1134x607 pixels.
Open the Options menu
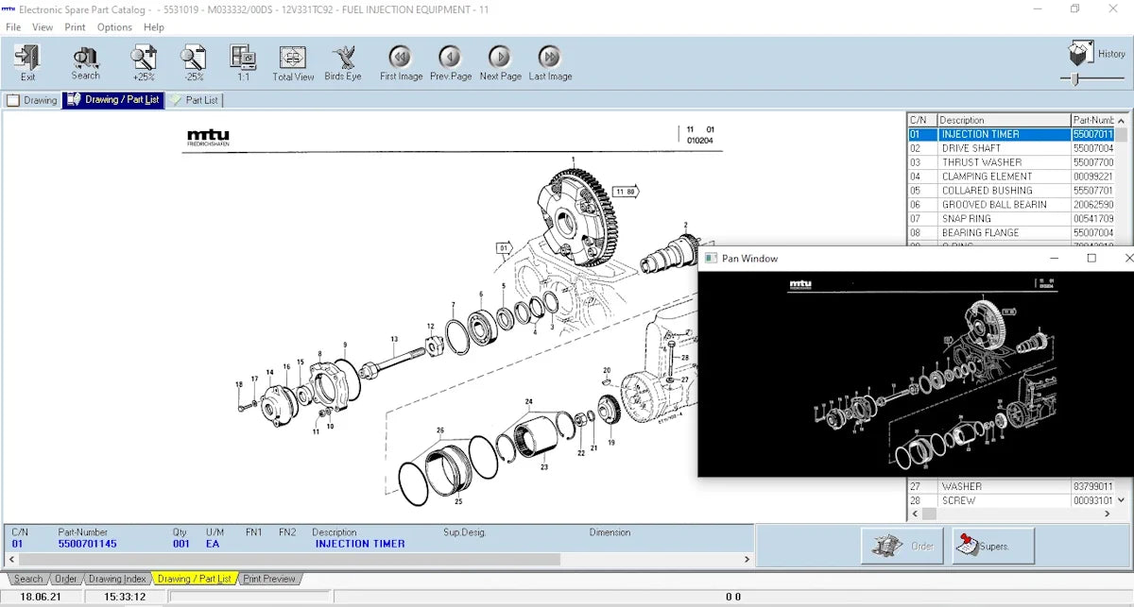[114, 27]
